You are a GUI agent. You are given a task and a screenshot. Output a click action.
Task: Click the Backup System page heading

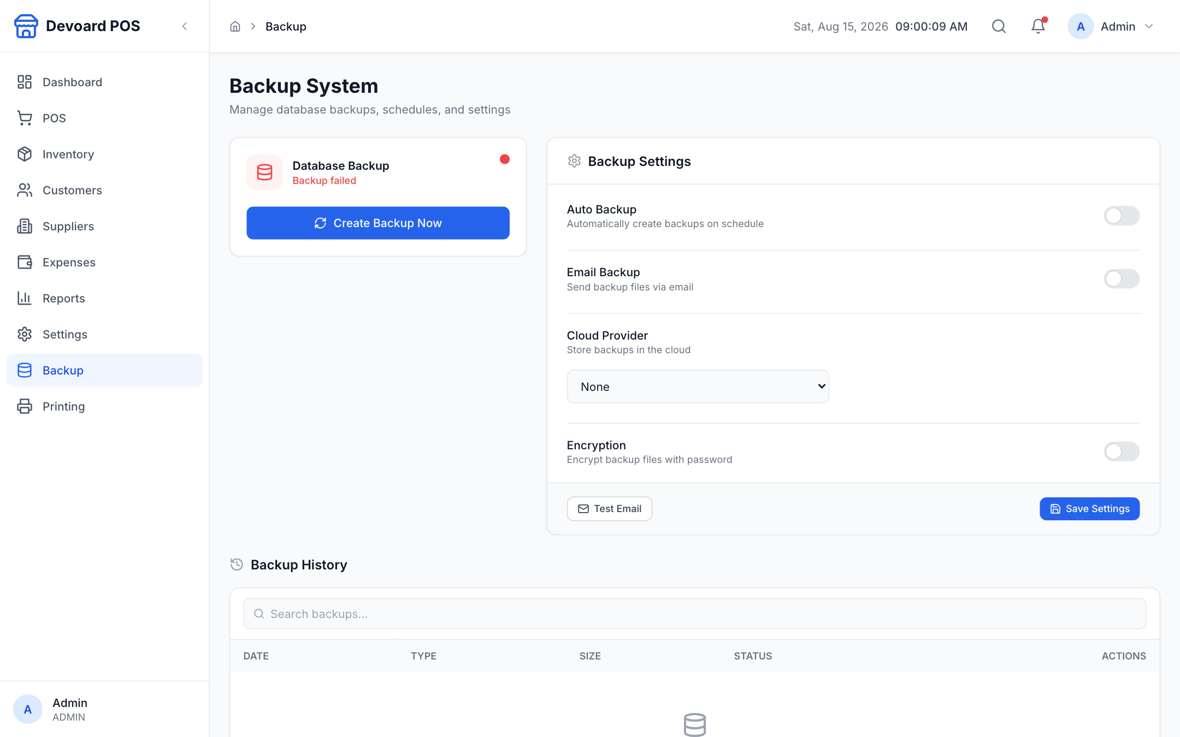(304, 86)
